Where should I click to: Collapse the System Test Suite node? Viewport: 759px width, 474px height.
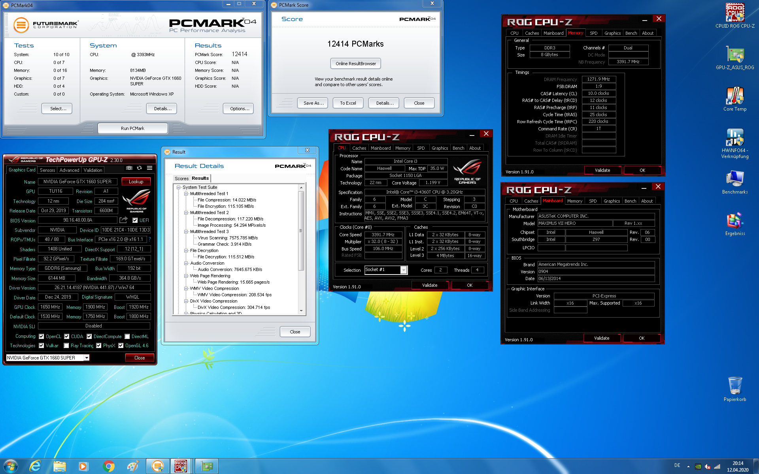coord(179,187)
